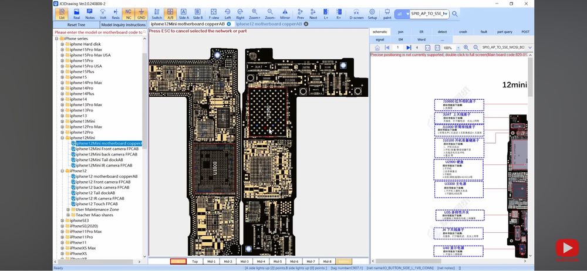Show Side B of the board
The image size is (587, 271).
198,14
